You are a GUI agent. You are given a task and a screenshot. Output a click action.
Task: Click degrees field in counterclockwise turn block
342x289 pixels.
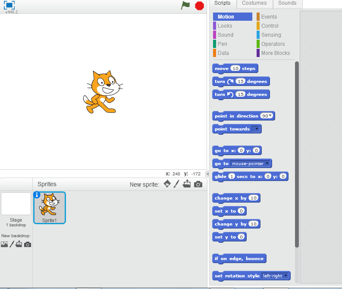pyautogui.click(x=241, y=94)
